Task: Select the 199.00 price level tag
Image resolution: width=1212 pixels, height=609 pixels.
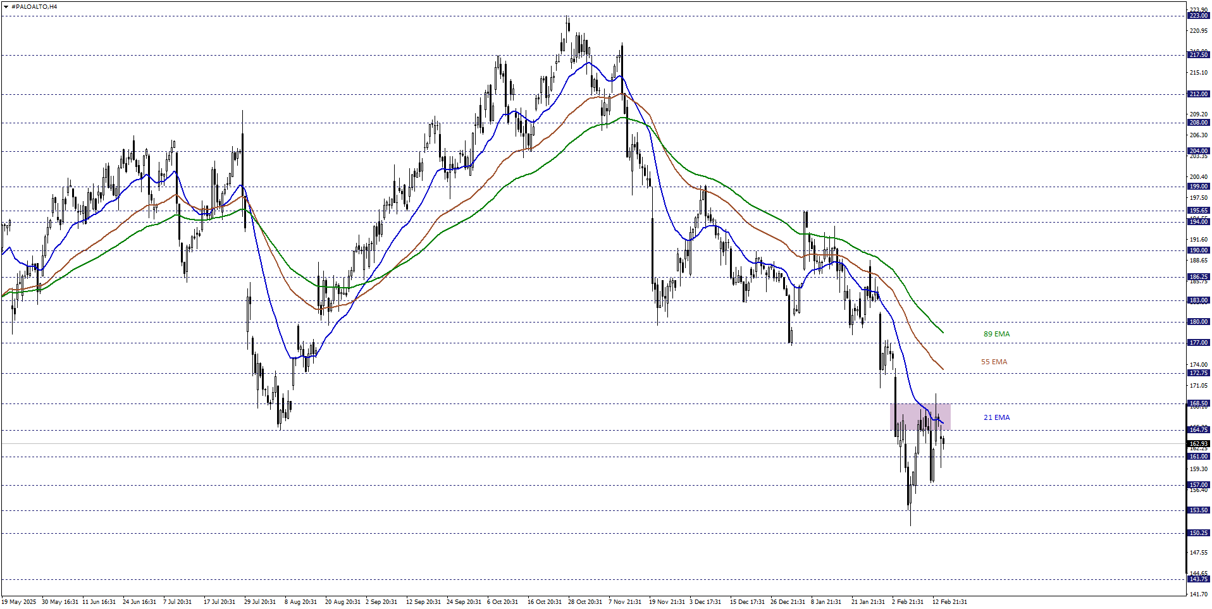Action: 1198,187
